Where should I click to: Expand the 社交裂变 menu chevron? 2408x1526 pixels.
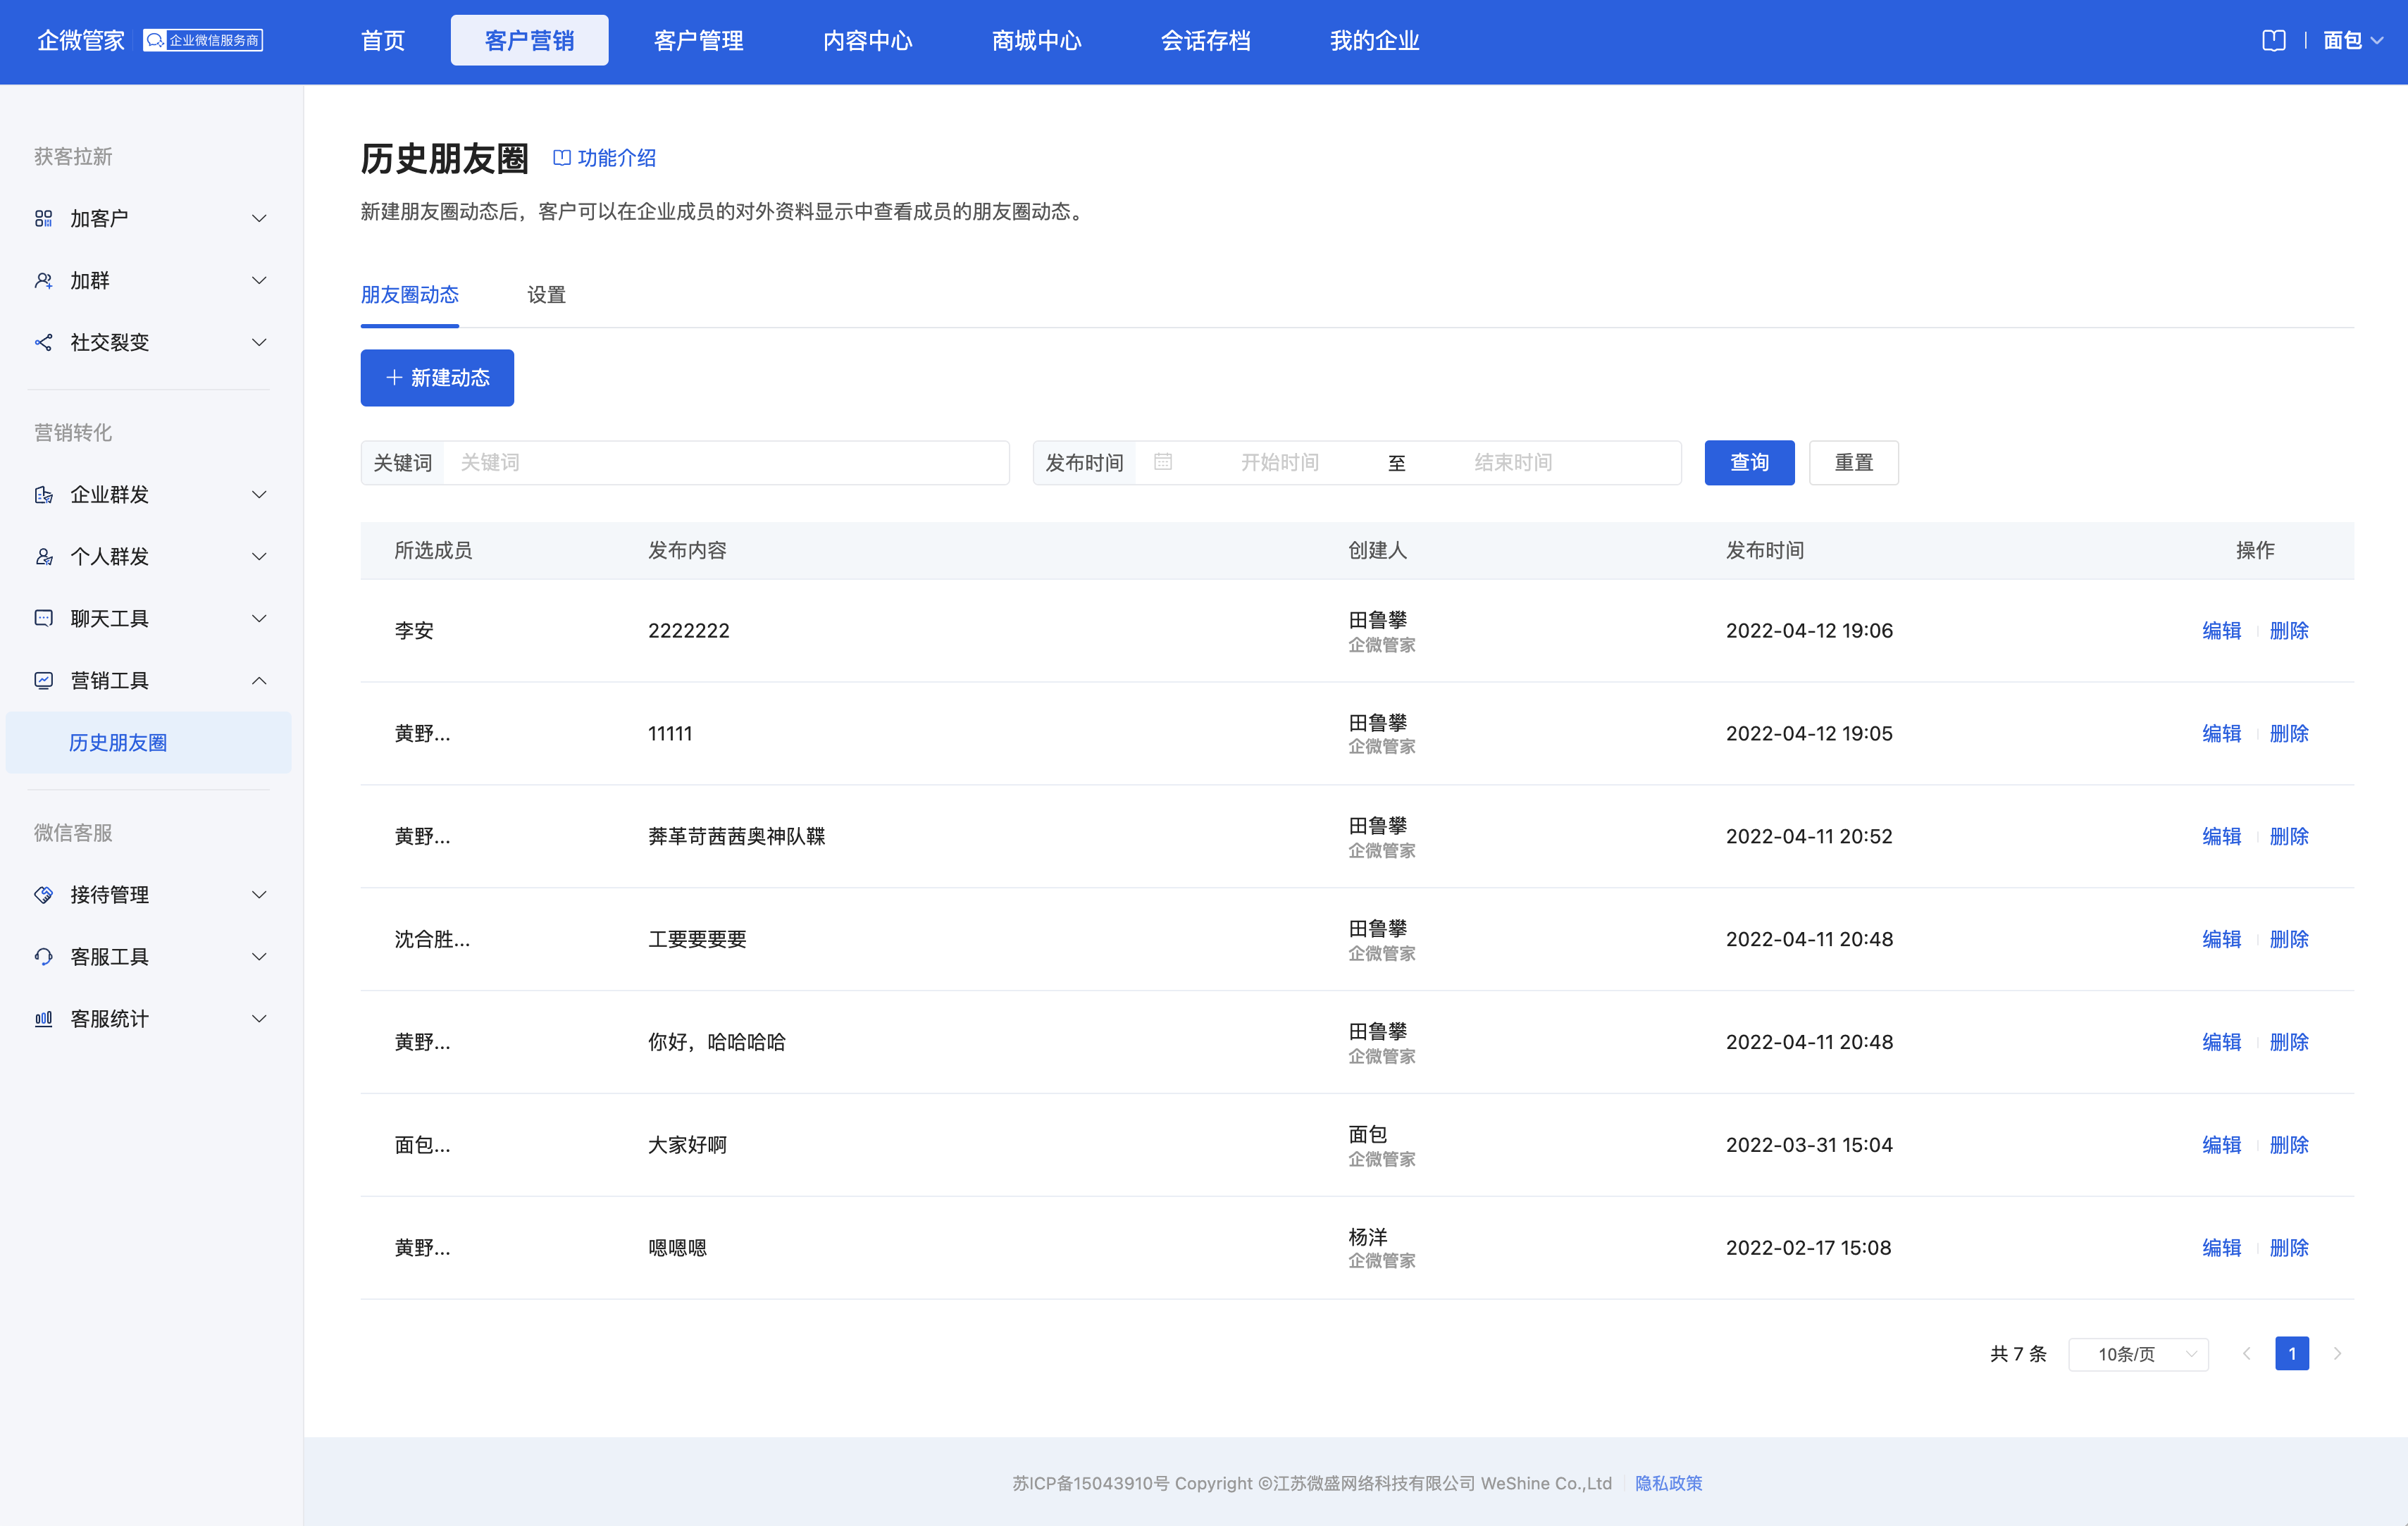pyautogui.click(x=259, y=342)
